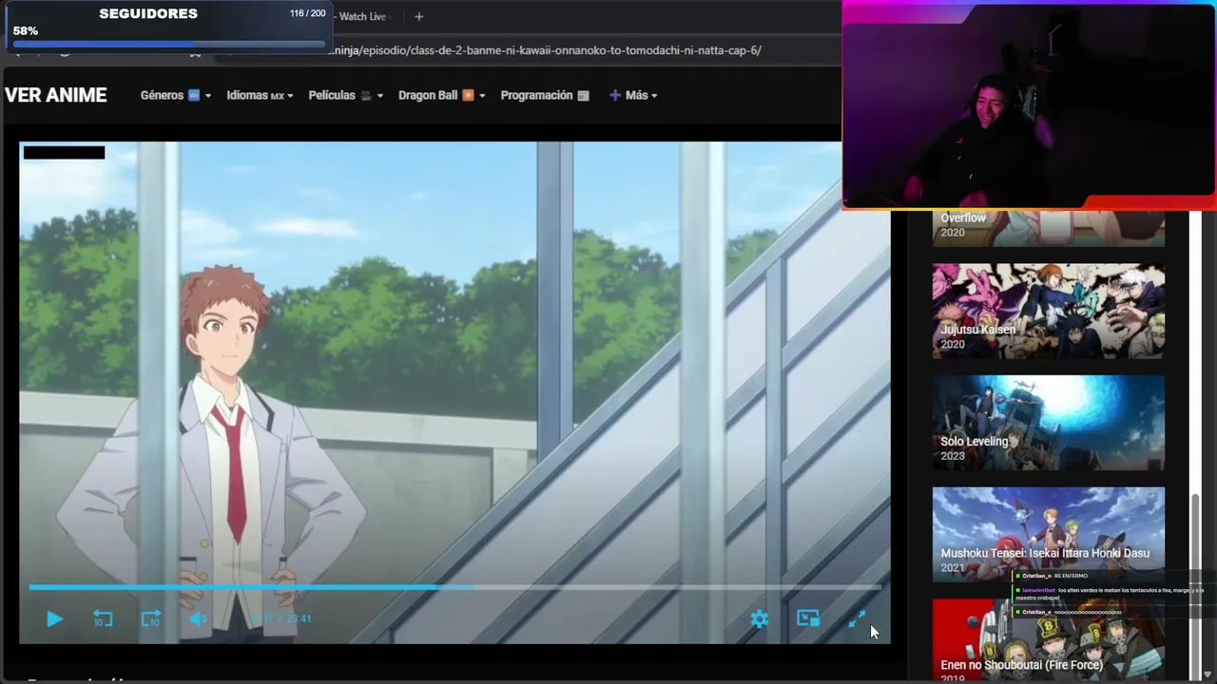Open a new browser tab

[x=418, y=16]
